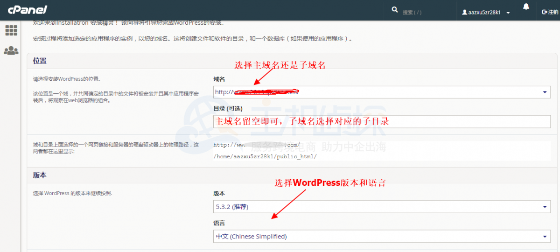
Task: Open the user manager icon in sidebar
Action: (11, 50)
